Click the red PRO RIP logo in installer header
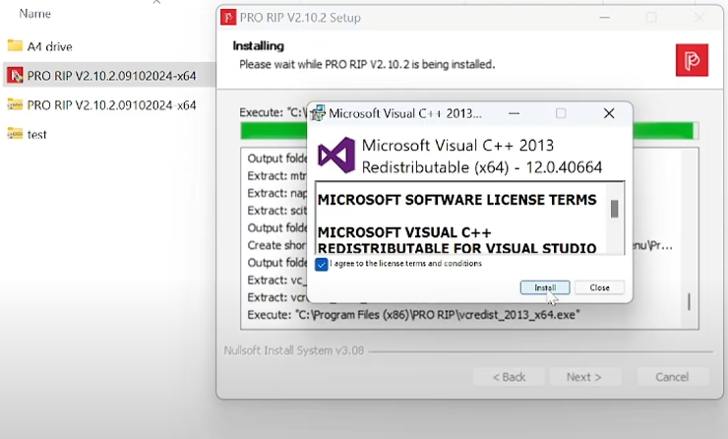The image size is (728, 439). click(692, 60)
